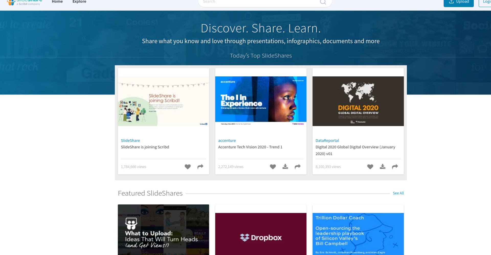Click the 'Featured SlideShares' heading

[x=150, y=193]
